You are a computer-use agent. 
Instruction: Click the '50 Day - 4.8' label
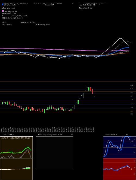(x=10, y=8)
